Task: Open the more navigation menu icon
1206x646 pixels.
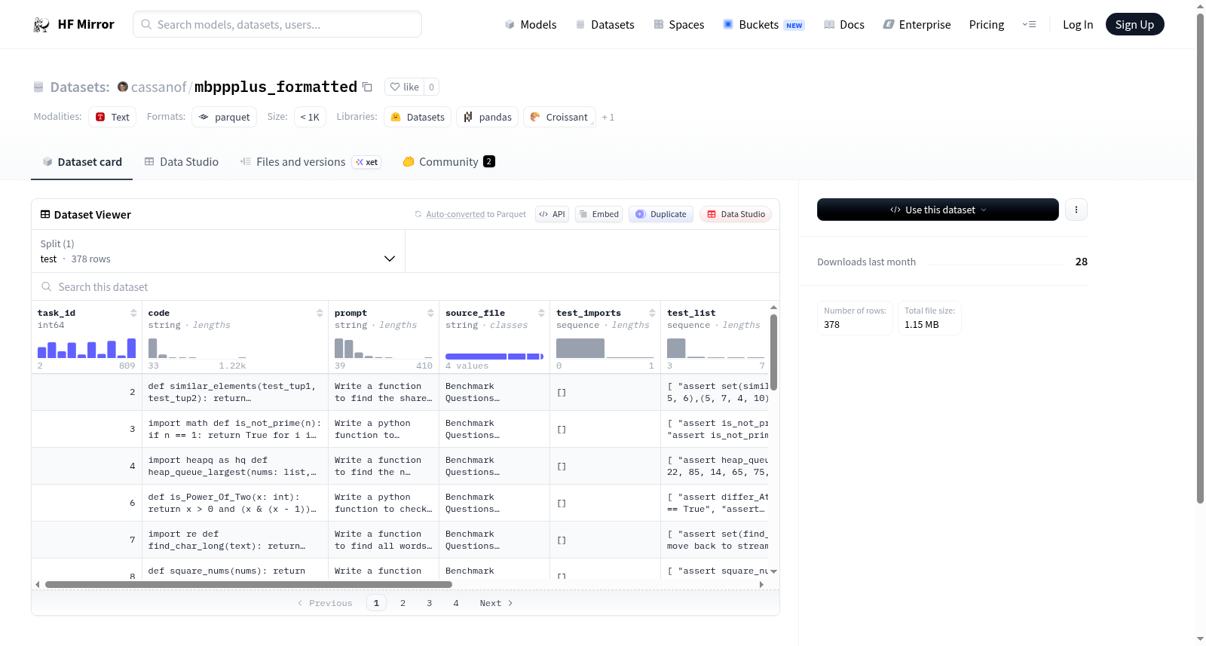Action: [1029, 25]
